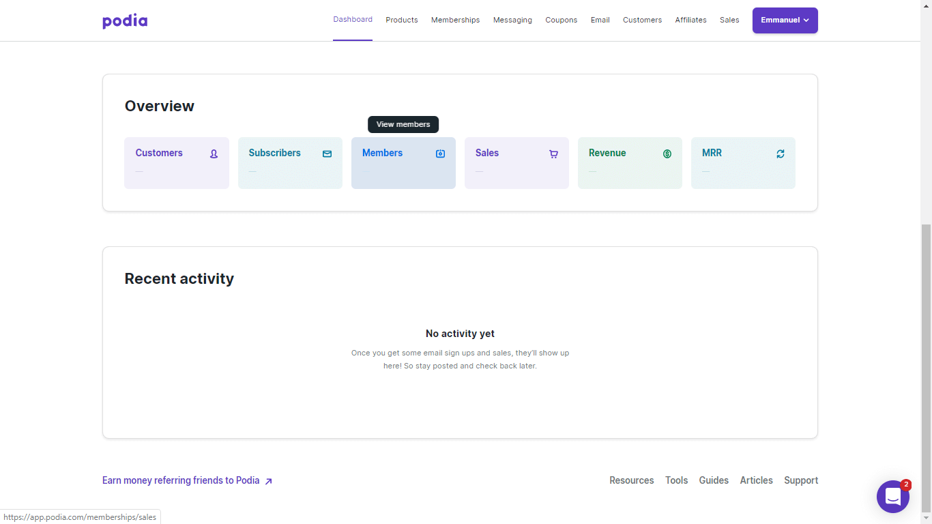Screen dimensions: 932x524
Task: Open the Email section
Action: [x=600, y=20]
